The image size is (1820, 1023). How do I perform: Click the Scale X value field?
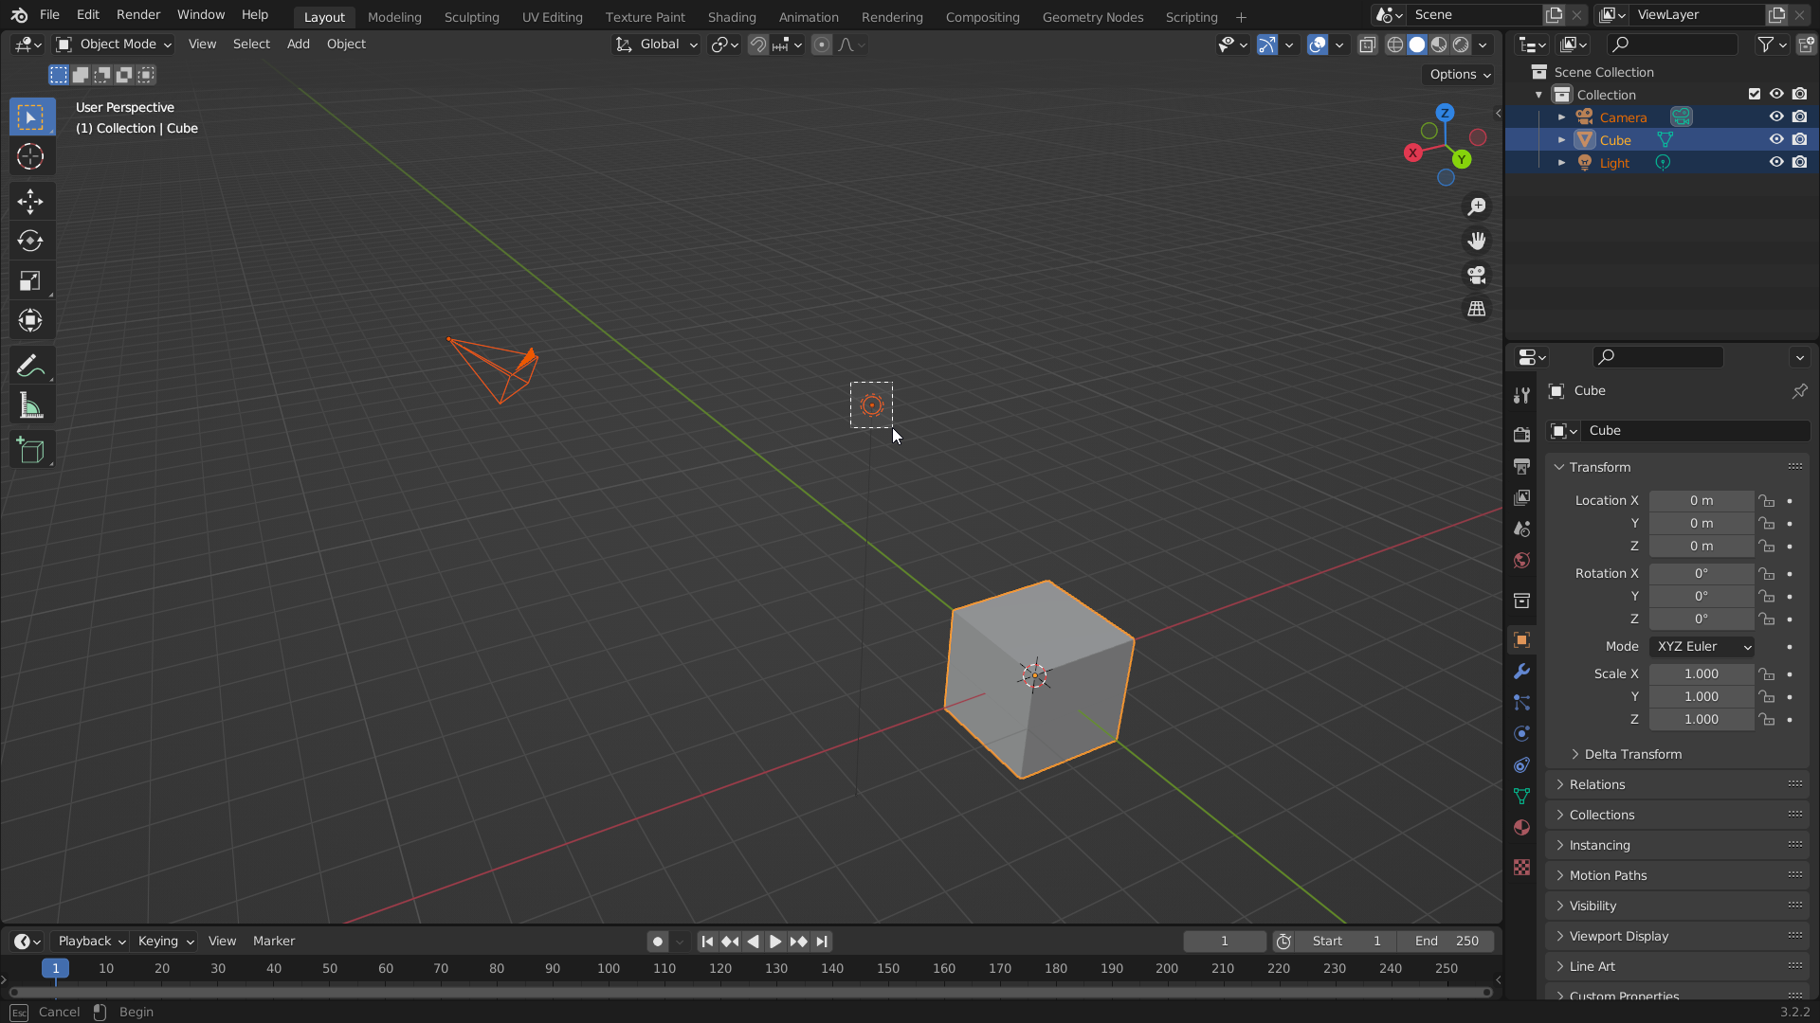(x=1701, y=673)
